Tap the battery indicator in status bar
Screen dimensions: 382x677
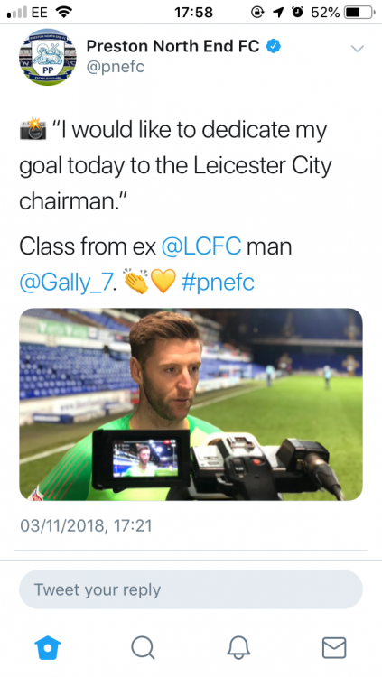click(x=359, y=13)
